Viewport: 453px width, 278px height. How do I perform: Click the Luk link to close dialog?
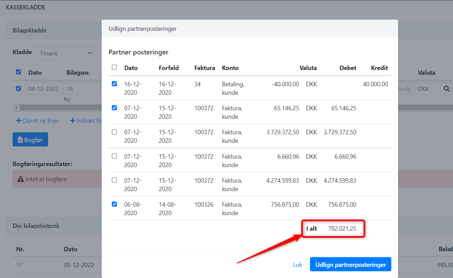pyautogui.click(x=297, y=264)
